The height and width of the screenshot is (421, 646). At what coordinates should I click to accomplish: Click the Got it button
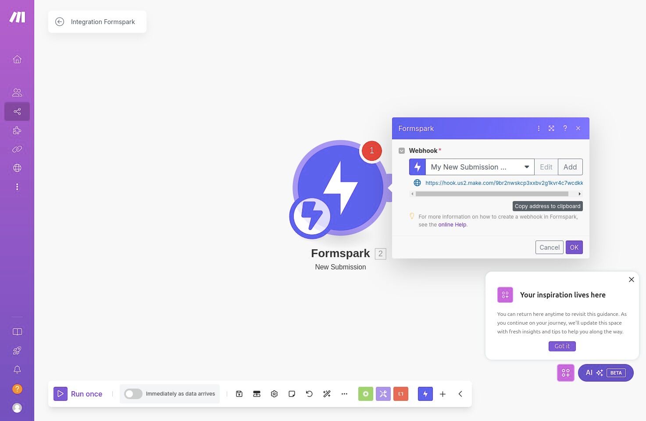pos(562,346)
